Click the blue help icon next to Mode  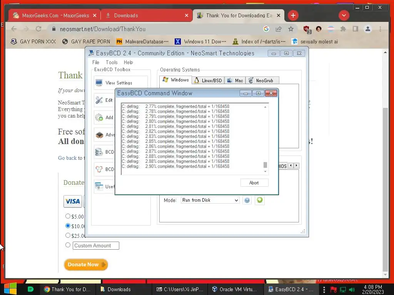[247, 200]
